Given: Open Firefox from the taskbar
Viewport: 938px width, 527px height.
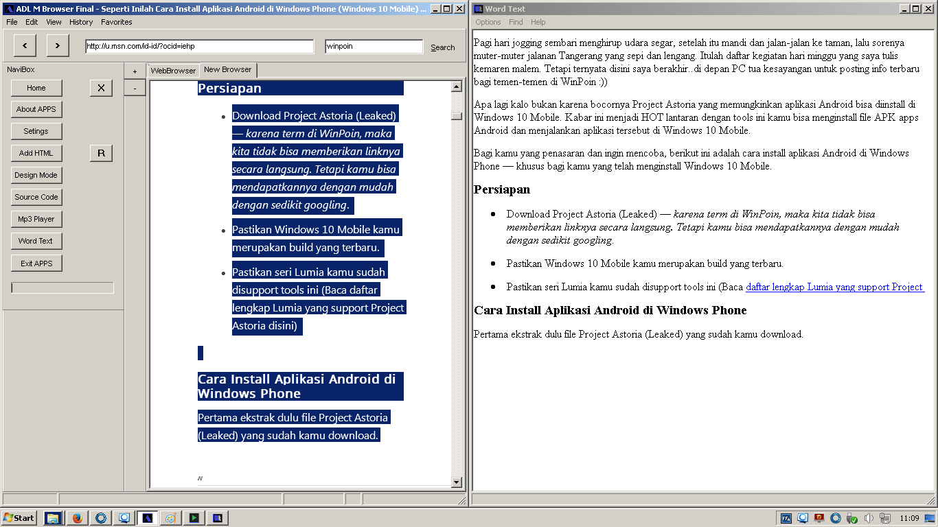Looking at the screenshot, I should pos(77,518).
